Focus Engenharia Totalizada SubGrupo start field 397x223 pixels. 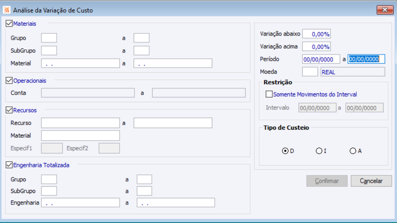pos(49,191)
